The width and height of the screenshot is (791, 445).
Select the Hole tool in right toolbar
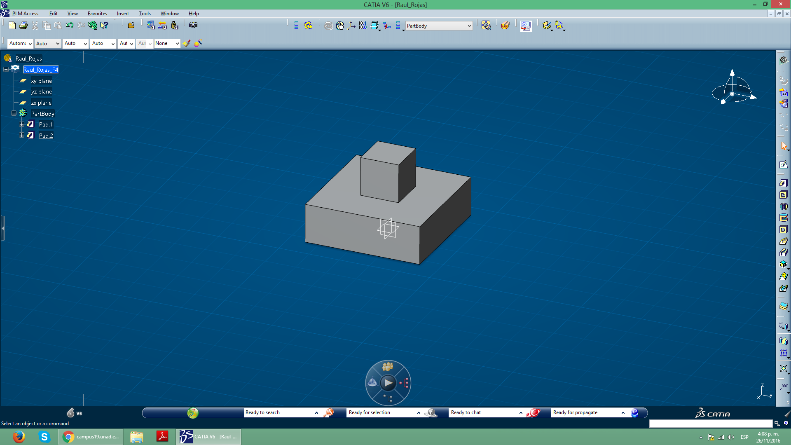coord(783,230)
